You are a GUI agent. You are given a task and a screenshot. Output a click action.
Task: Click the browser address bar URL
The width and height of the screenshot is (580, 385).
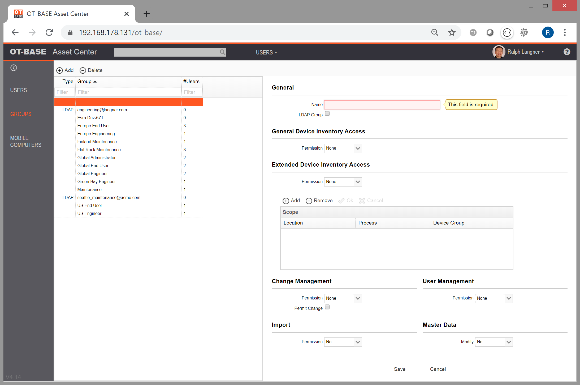click(x=121, y=32)
